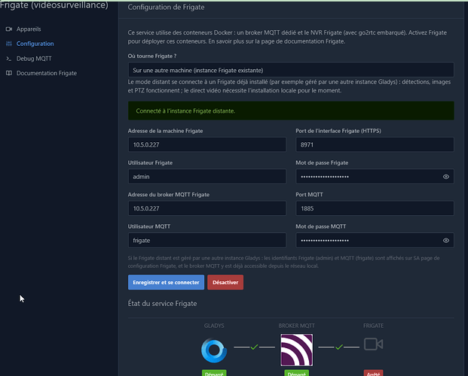Click the sliders icon beside Configuration
Viewport: 468px width, 376px height.
pyautogui.click(x=9, y=44)
